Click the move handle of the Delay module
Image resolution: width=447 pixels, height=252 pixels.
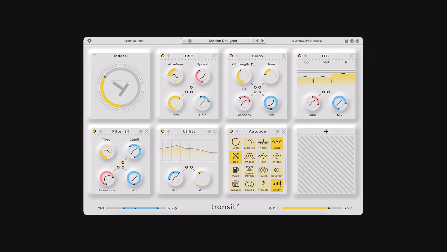point(237,56)
